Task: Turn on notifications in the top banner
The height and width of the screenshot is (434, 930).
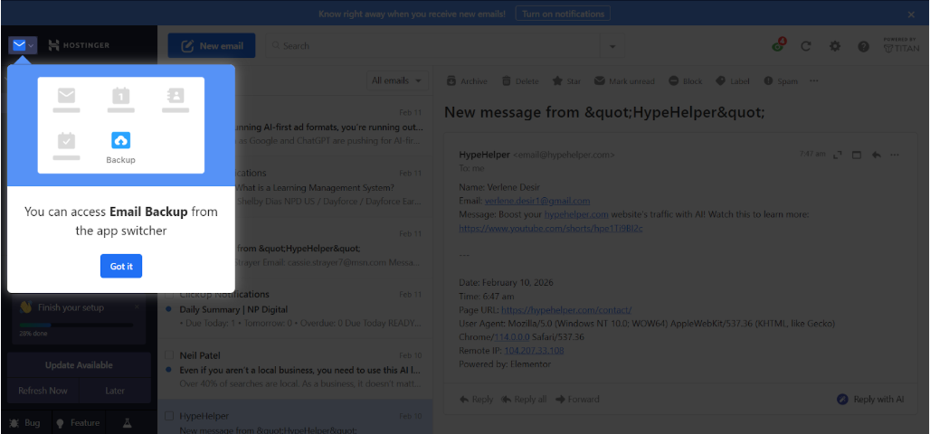Action: click(563, 14)
